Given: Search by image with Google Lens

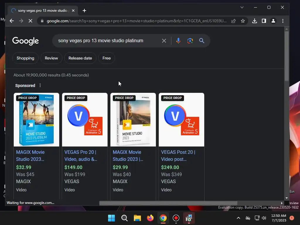Looking at the screenshot, I should (x=190, y=40).
